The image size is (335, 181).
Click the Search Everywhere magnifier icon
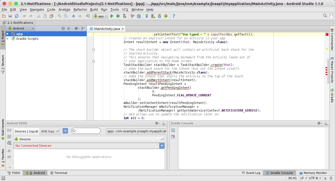tap(325, 16)
